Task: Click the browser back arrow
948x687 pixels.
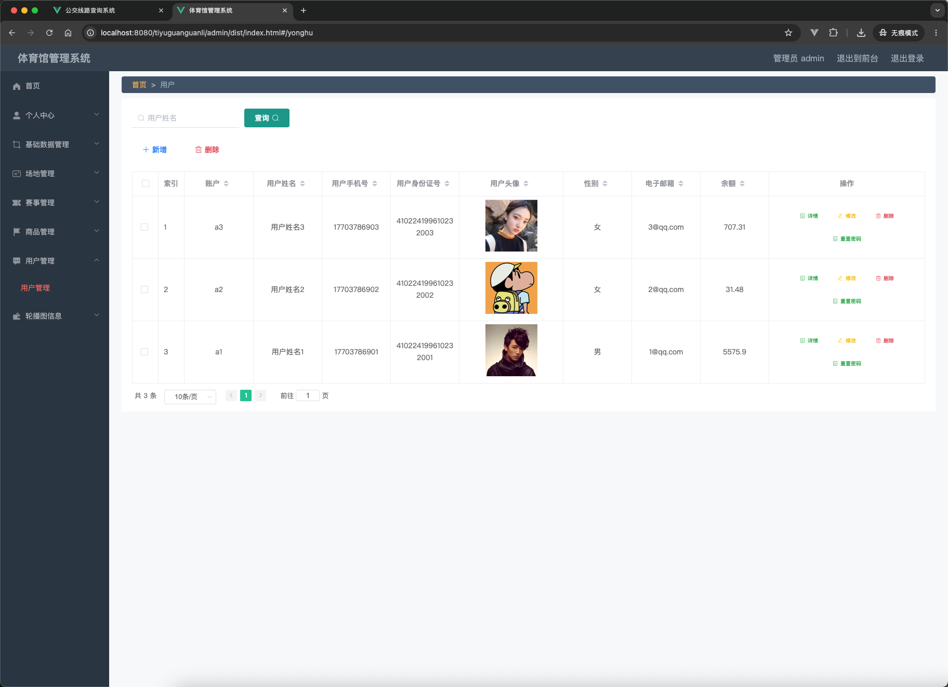Action: [x=12, y=33]
